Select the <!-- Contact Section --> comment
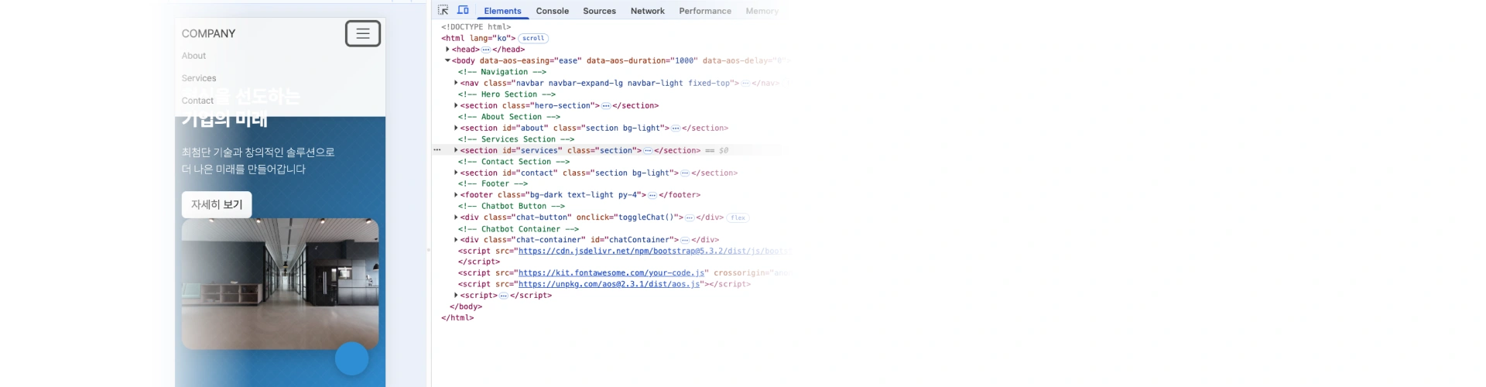 (513, 162)
